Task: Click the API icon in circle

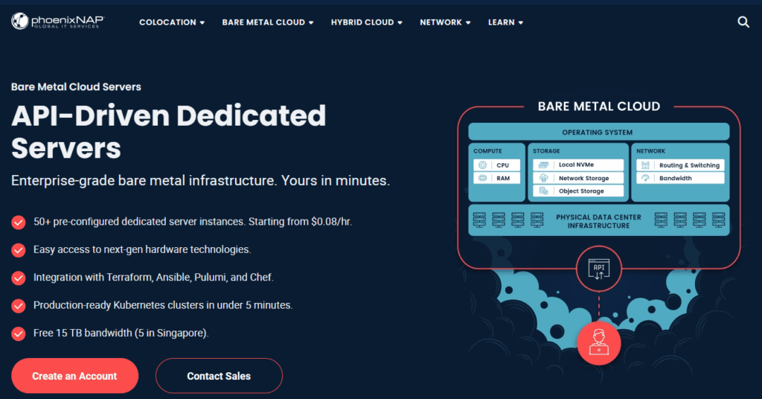Action: pos(599,270)
